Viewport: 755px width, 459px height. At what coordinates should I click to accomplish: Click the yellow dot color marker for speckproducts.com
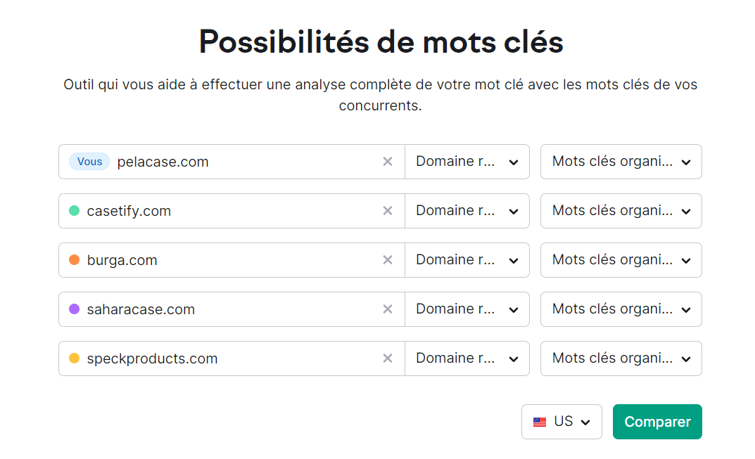pos(74,358)
